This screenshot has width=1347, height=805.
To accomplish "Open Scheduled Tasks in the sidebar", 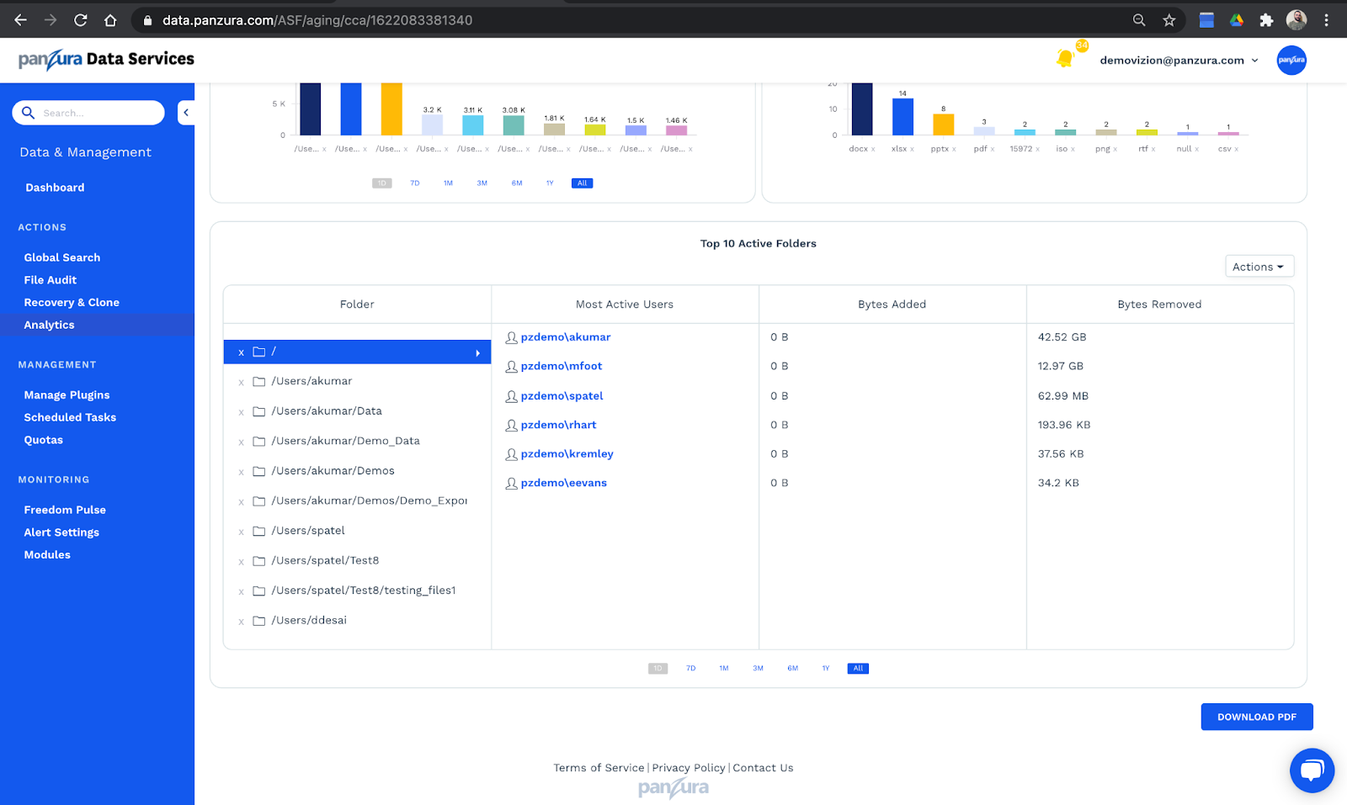I will [70, 417].
